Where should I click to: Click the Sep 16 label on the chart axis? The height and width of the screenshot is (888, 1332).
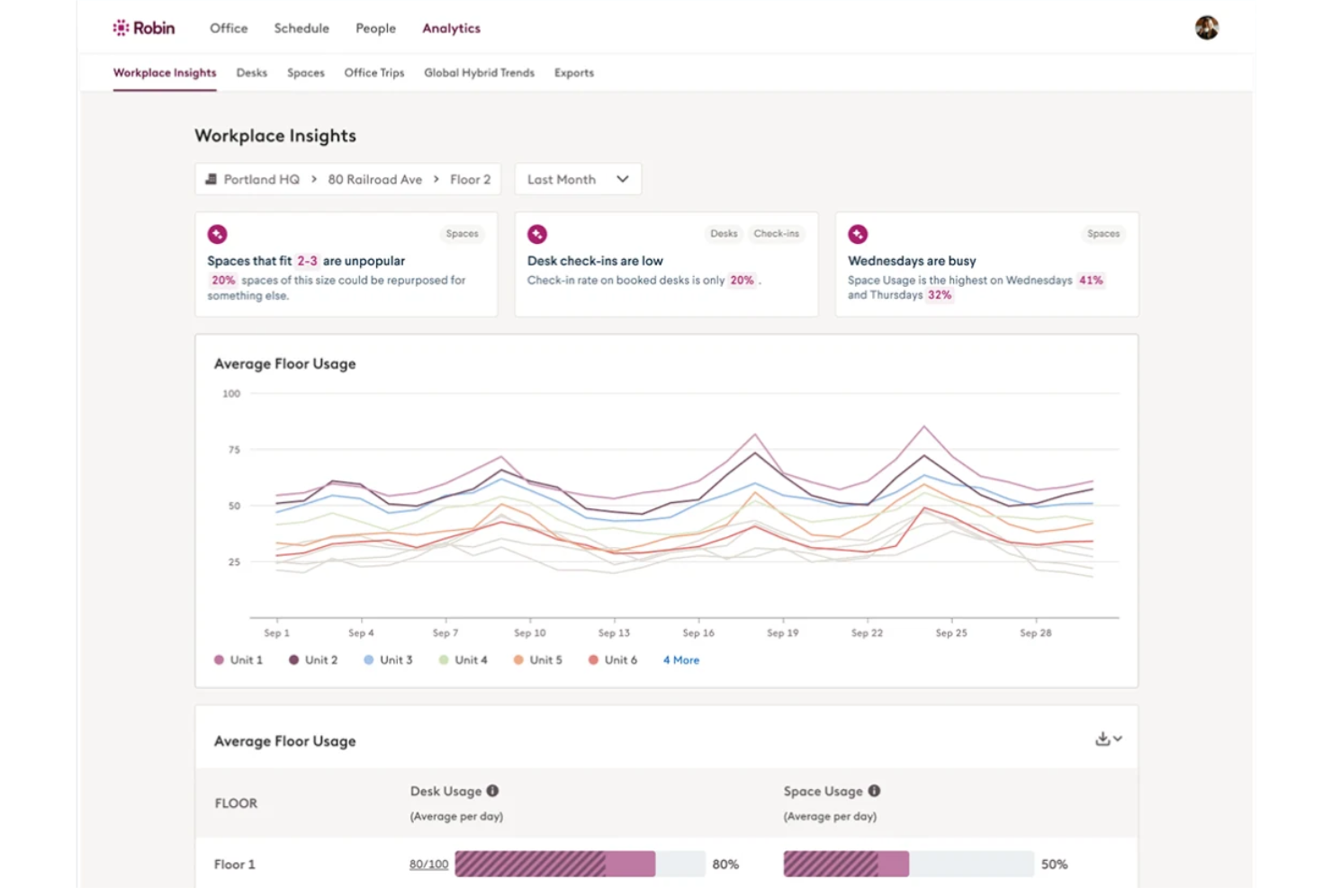click(698, 633)
